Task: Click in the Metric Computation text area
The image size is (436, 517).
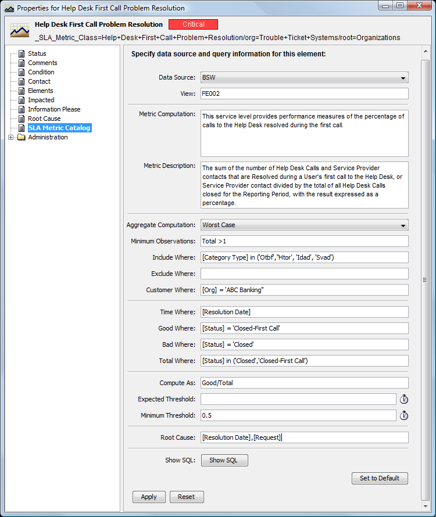Action: 304,133
